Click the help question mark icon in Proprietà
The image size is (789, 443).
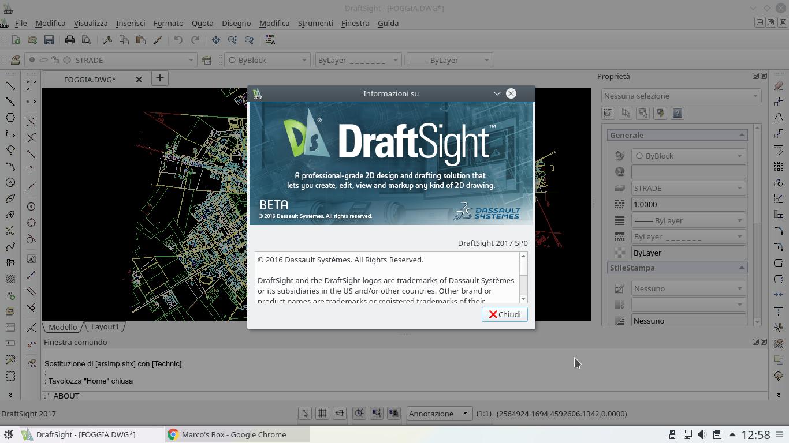pos(678,113)
